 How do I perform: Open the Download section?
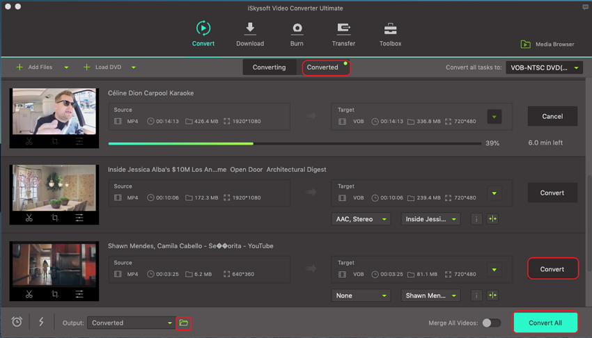(x=250, y=34)
